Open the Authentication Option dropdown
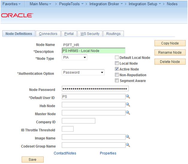 (83, 72)
